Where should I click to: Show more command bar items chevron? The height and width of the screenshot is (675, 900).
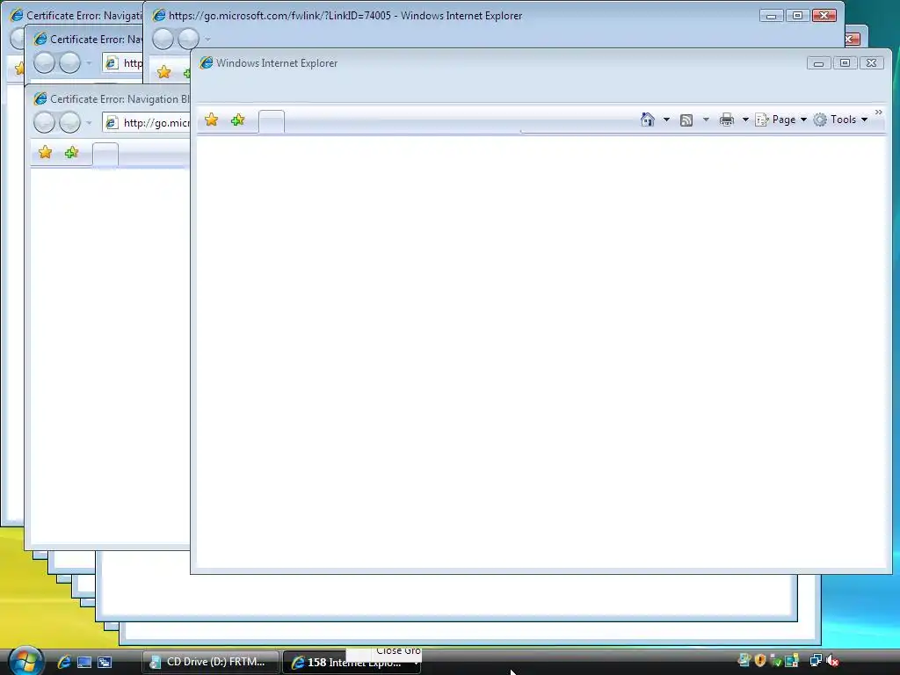[879, 112]
